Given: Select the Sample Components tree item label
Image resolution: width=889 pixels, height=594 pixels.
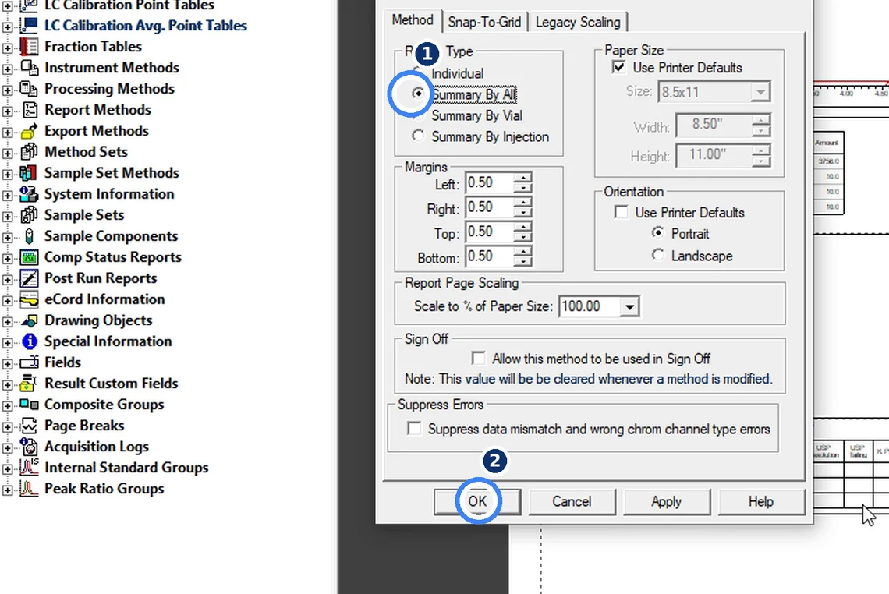Looking at the screenshot, I should (x=111, y=235).
